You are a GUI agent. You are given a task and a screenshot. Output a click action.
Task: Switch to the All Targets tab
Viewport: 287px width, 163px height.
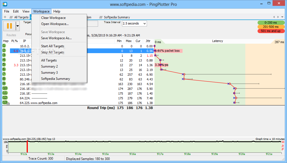pos(19,17)
